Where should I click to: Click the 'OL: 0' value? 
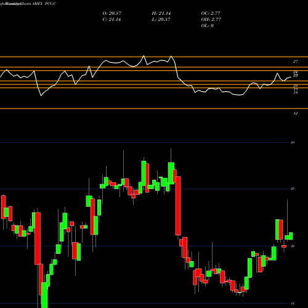click(x=207, y=26)
